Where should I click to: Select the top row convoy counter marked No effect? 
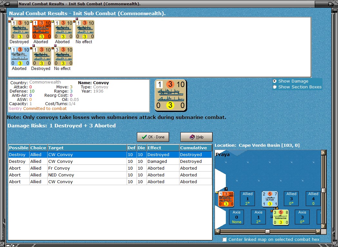point(85,30)
